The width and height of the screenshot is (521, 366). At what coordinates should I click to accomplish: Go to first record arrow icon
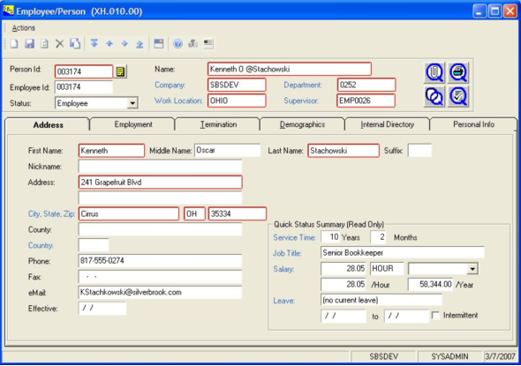point(94,43)
